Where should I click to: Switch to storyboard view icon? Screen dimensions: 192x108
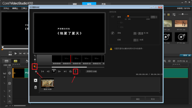(x=7, y=61)
